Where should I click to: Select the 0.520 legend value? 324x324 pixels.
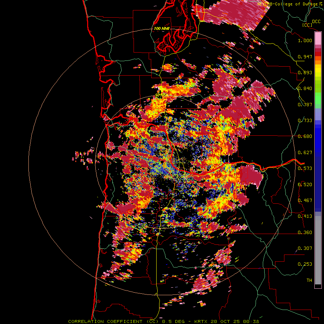coord(305,185)
